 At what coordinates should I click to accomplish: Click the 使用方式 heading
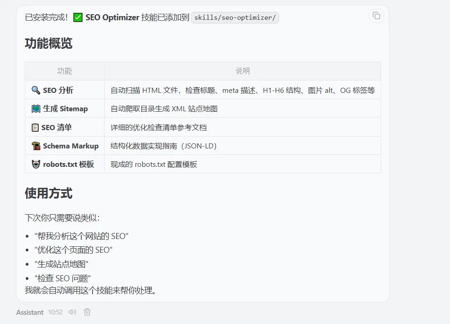coord(49,193)
